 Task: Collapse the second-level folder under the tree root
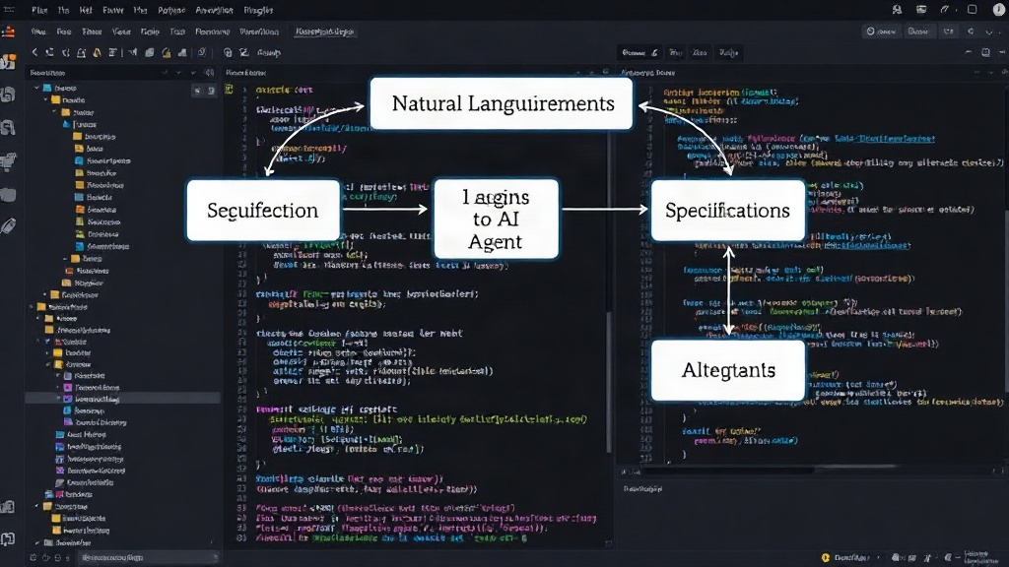(x=45, y=100)
